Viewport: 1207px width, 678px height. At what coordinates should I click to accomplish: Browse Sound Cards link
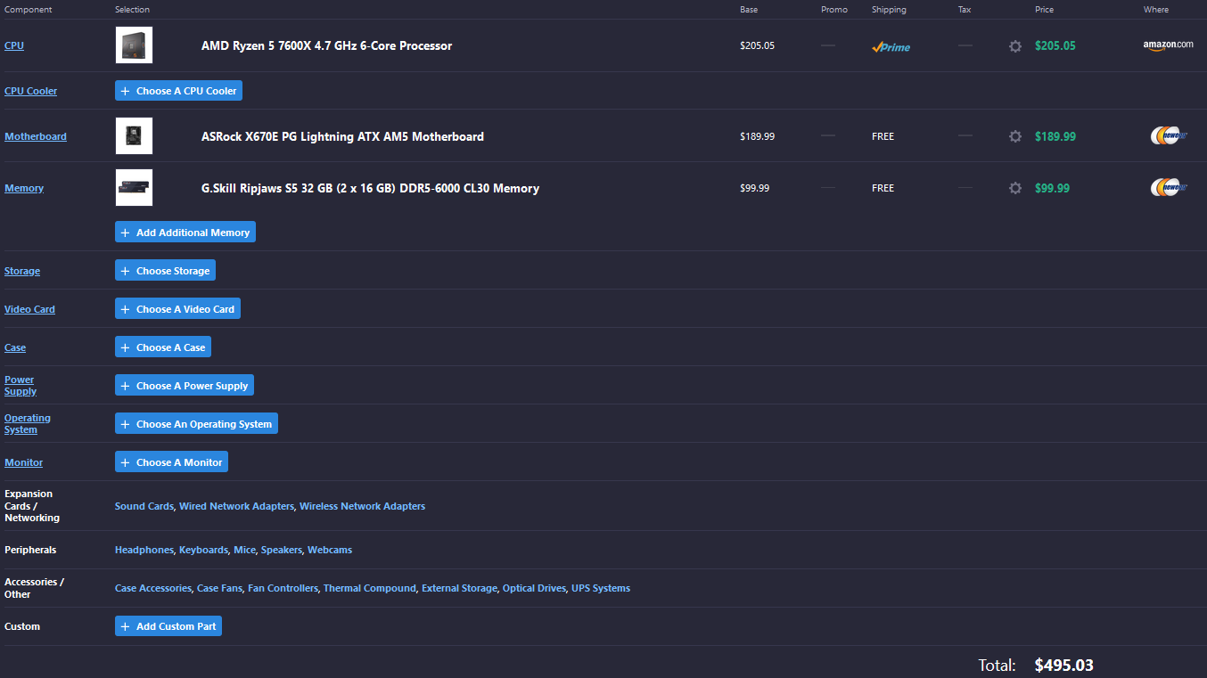coord(144,506)
